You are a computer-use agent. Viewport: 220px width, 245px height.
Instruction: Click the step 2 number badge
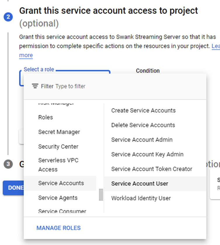[8, 17]
